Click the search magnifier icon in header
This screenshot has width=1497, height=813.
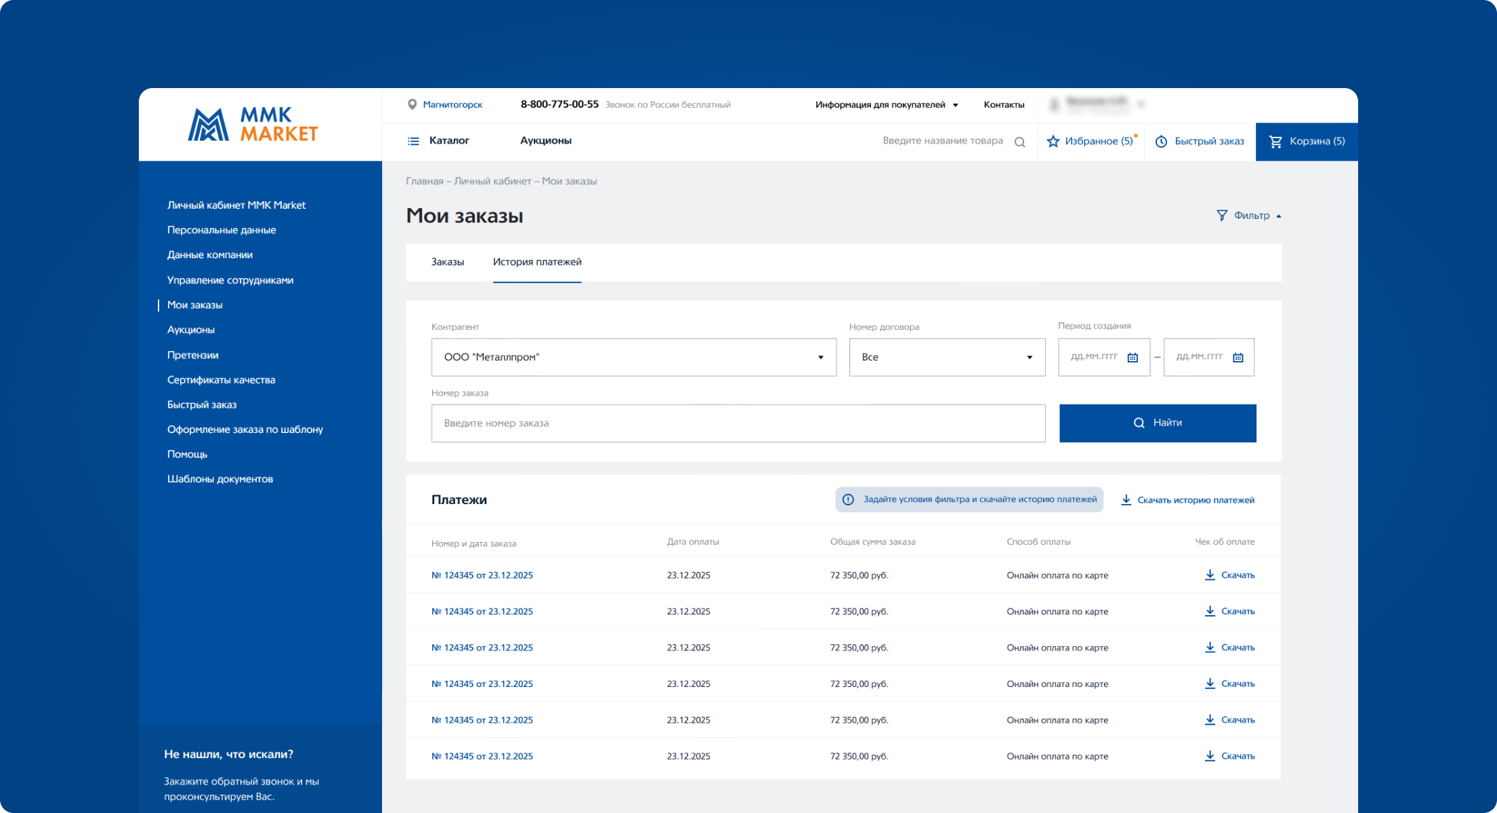coord(1019,142)
